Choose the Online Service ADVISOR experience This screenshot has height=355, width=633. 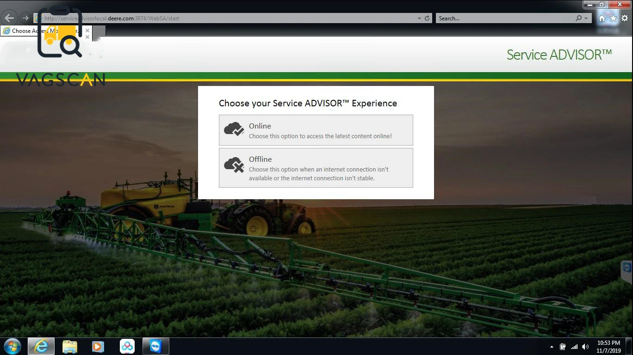(x=316, y=130)
